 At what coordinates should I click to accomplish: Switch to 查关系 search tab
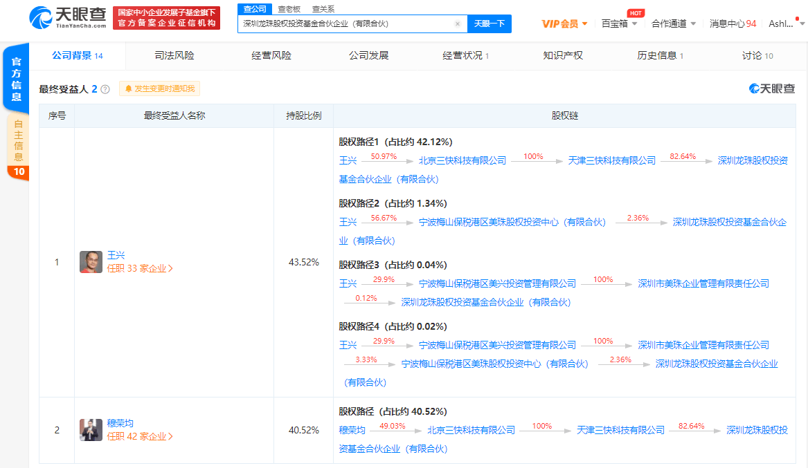point(323,9)
